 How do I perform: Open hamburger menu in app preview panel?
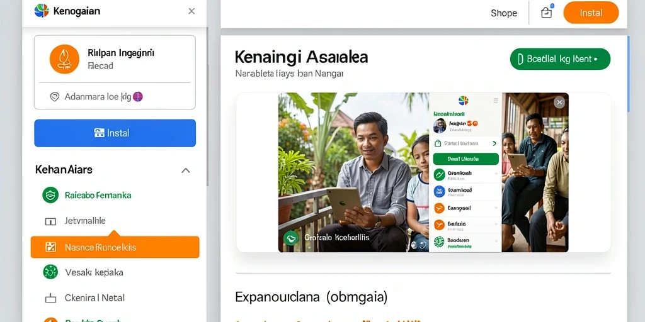pos(495,101)
